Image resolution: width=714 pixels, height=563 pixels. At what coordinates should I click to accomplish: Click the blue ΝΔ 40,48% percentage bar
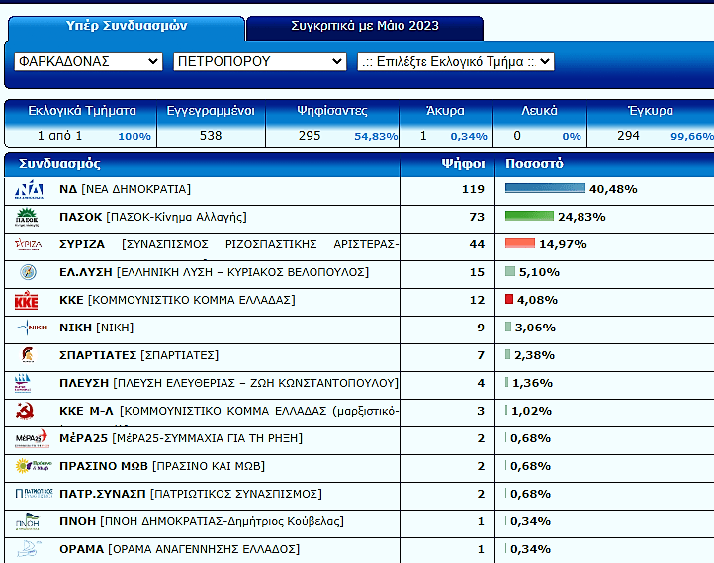point(545,189)
